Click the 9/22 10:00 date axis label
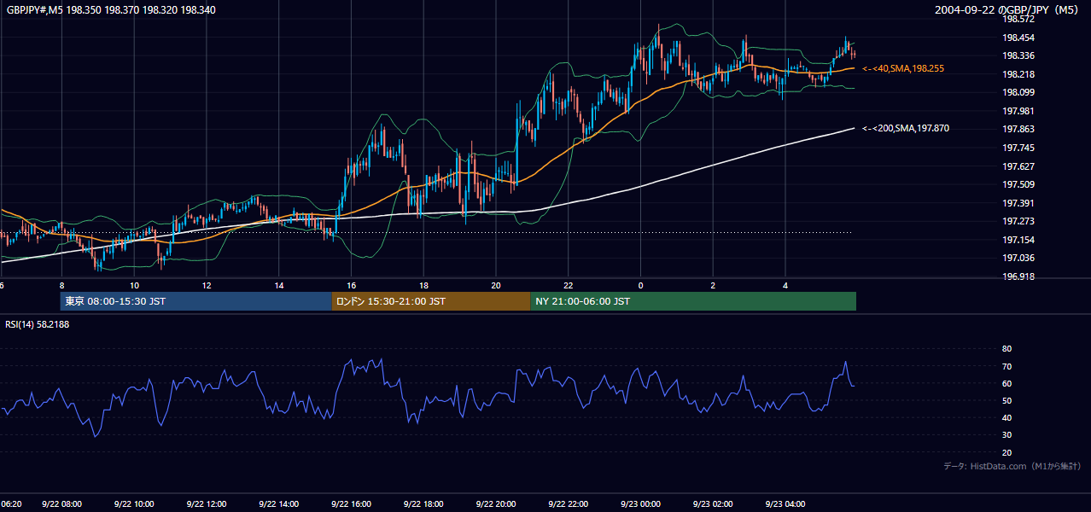 (x=134, y=504)
